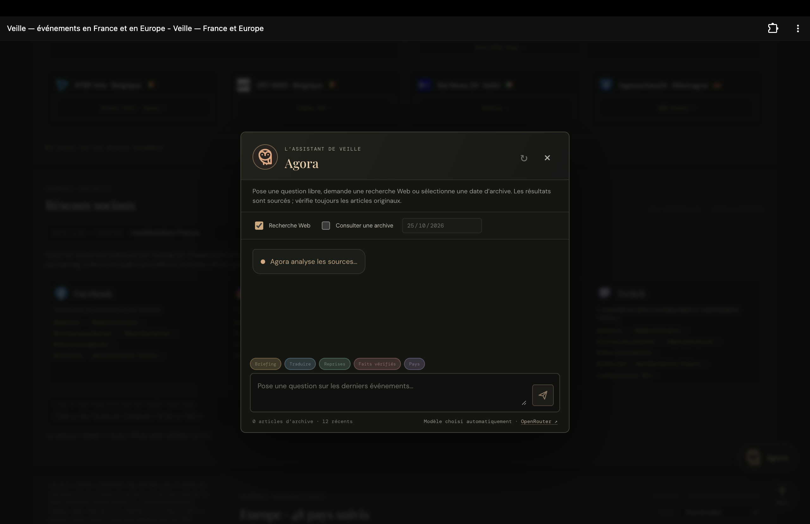Select the Reprises quick prompt chip
The height and width of the screenshot is (524, 810).
coord(334,364)
